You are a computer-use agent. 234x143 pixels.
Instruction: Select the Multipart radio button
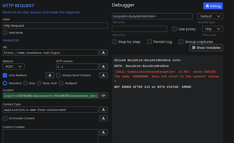coord(61,83)
